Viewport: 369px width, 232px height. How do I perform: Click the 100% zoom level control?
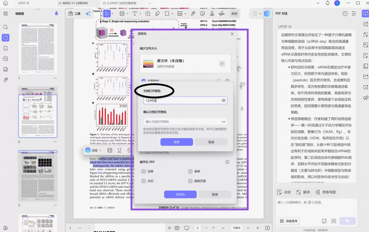[x=237, y=228]
